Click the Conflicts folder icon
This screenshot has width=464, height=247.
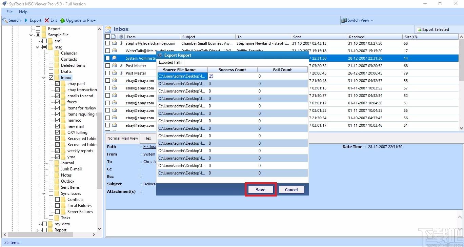pos(63,200)
